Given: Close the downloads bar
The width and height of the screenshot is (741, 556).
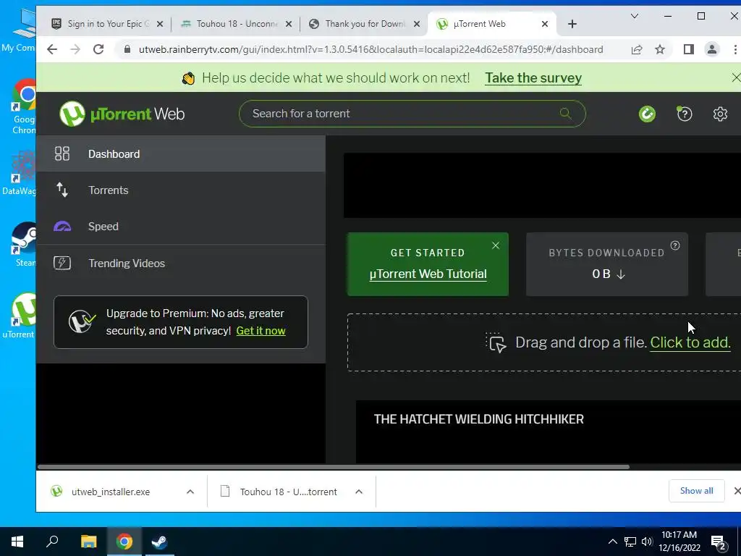Looking at the screenshot, I should 737,491.
